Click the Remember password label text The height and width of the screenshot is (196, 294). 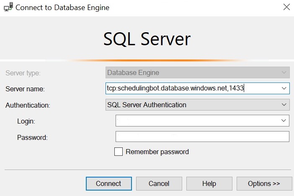point(157,152)
